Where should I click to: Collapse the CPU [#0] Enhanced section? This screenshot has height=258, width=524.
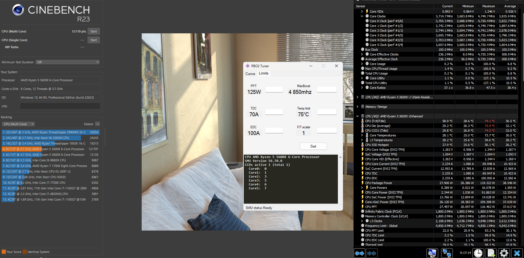[x=357, y=116]
